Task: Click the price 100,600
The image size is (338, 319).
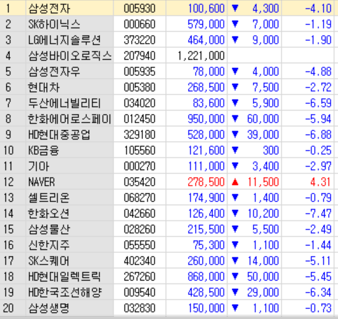Action: pyautogui.click(x=206, y=9)
